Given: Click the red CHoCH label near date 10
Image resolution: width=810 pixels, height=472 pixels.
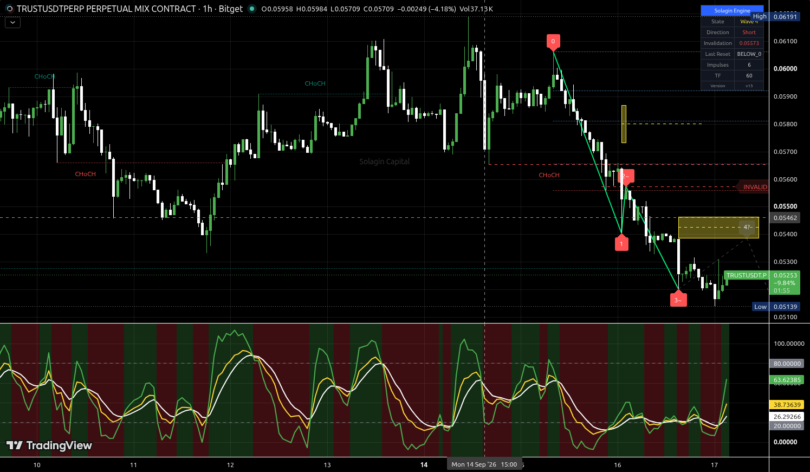Looking at the screenshot, I should tap(85, 174).
